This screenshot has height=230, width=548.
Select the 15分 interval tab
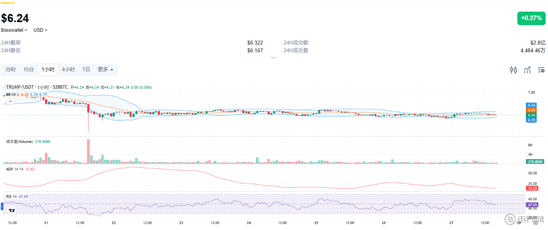[29, 70]
